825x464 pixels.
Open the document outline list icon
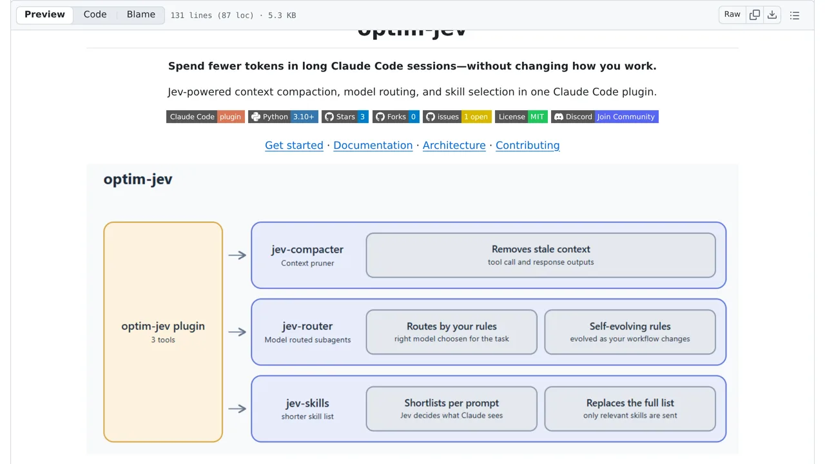795,15
